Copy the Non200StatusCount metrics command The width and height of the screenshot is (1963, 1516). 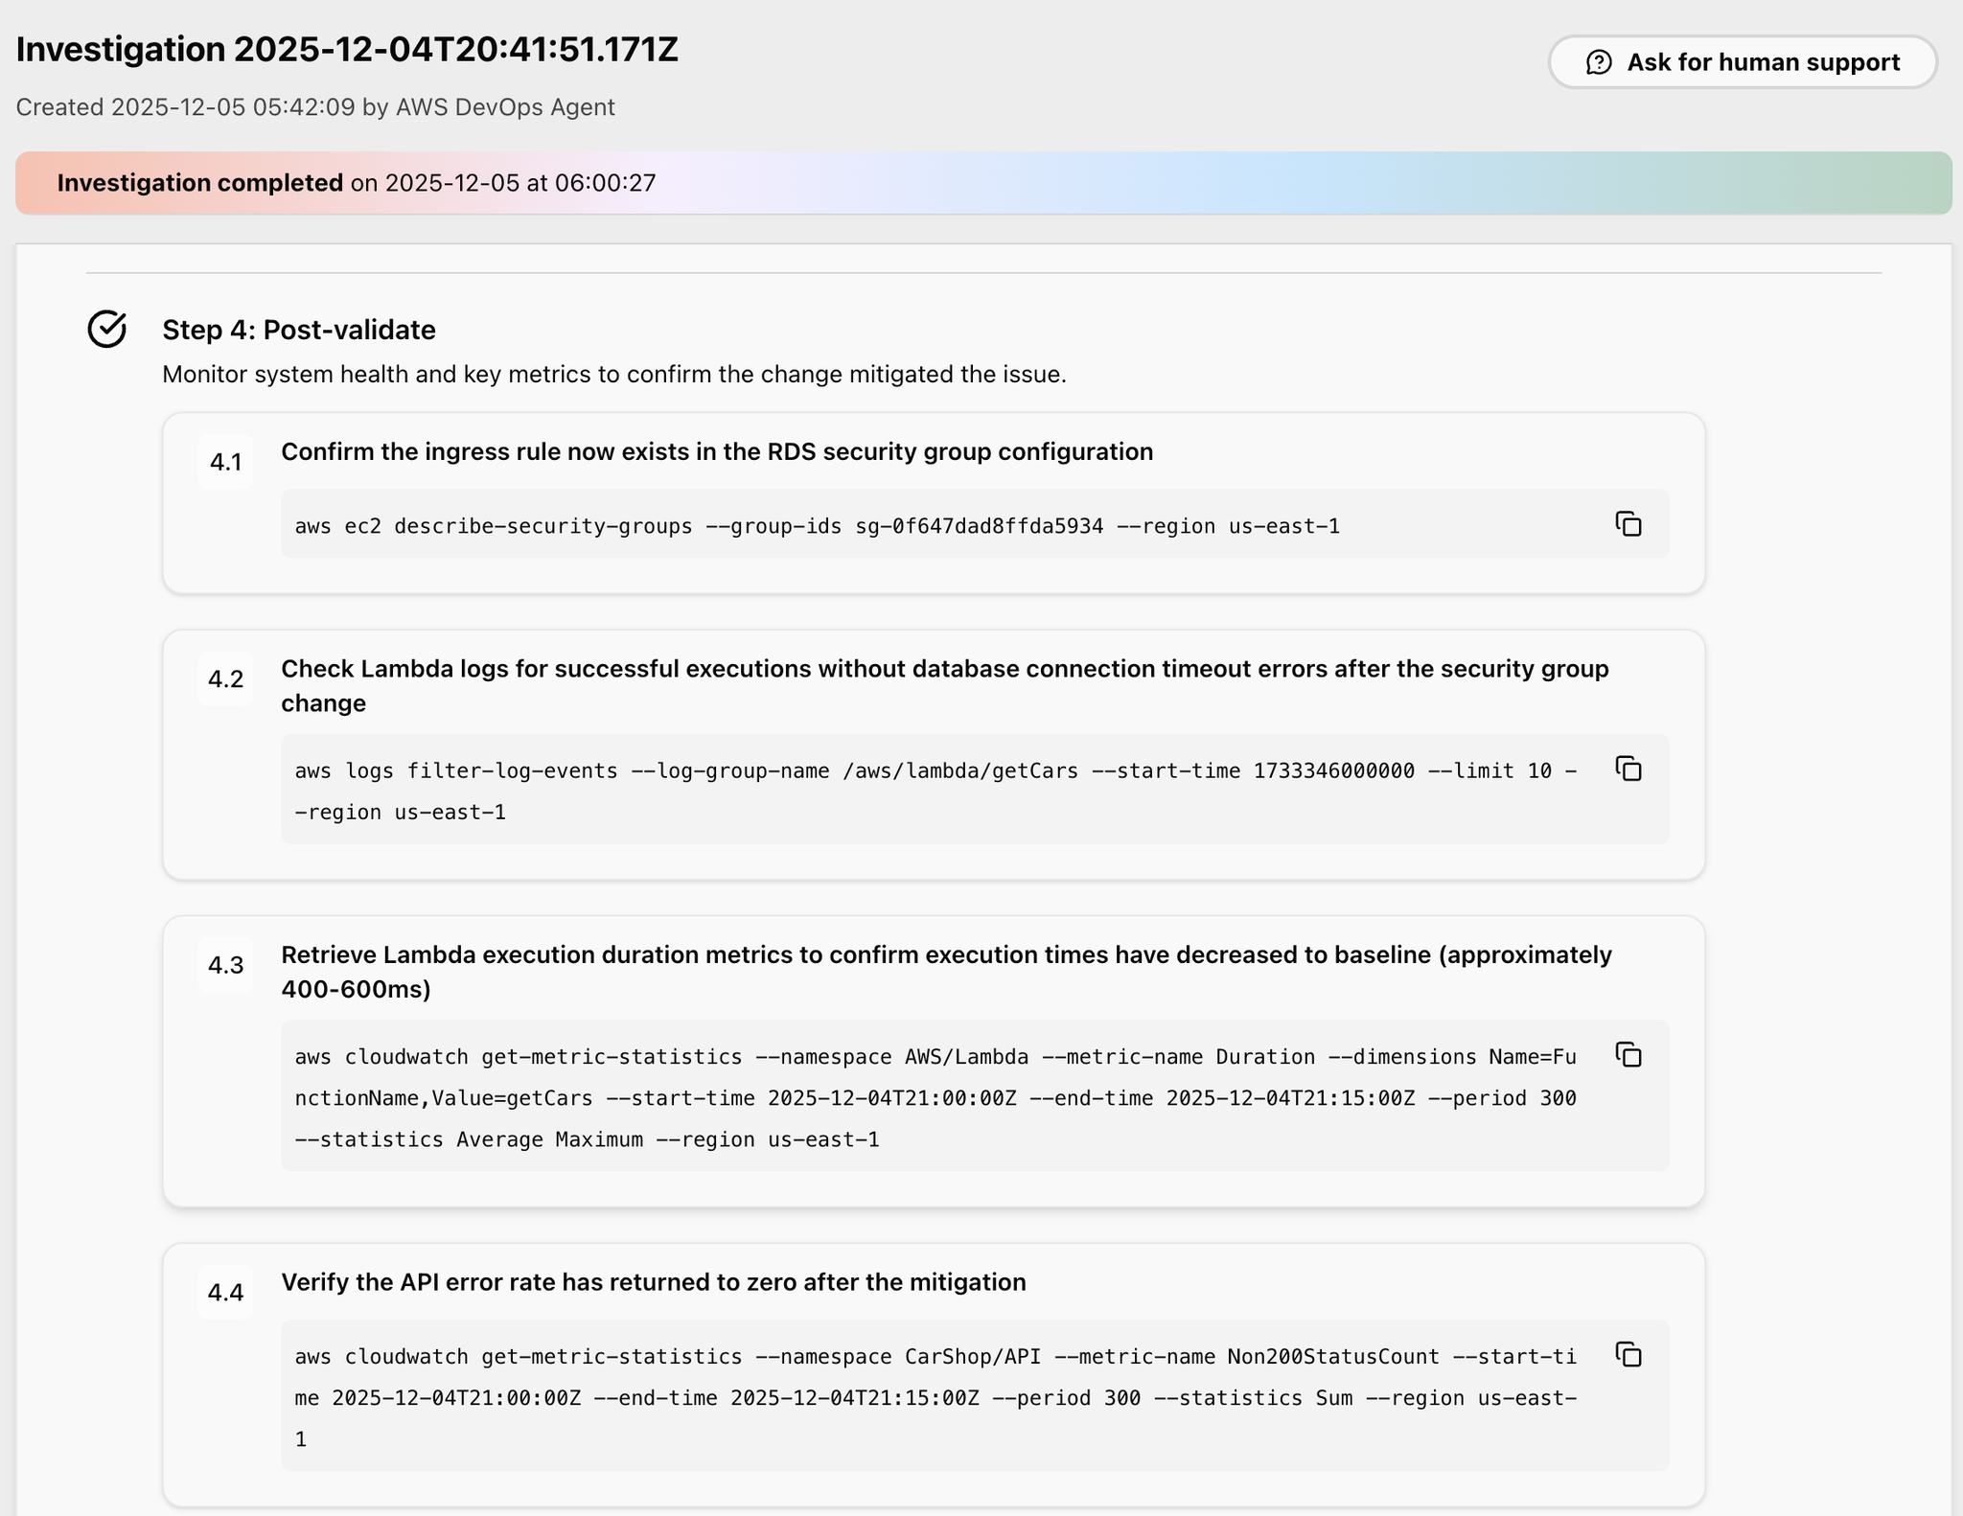1628,1355
